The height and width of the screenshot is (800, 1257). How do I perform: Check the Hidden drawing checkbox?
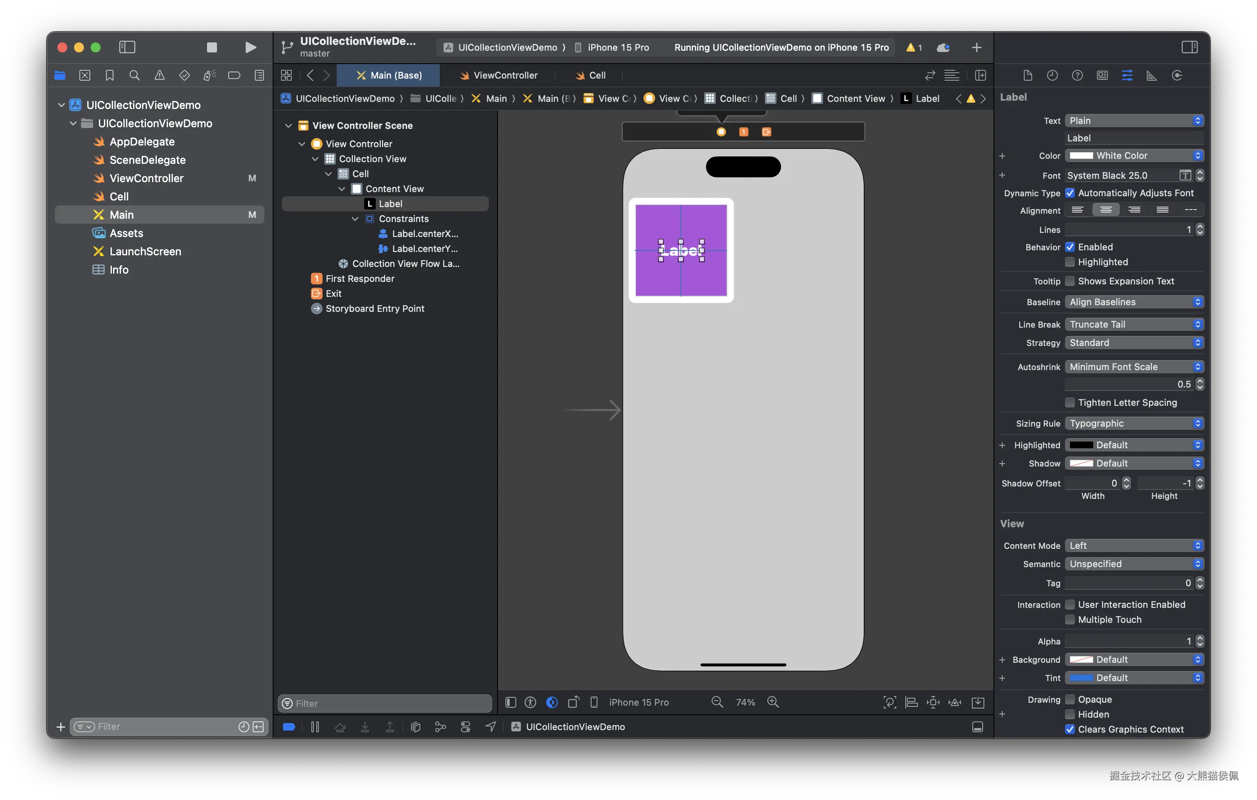tap(1070, 714)
